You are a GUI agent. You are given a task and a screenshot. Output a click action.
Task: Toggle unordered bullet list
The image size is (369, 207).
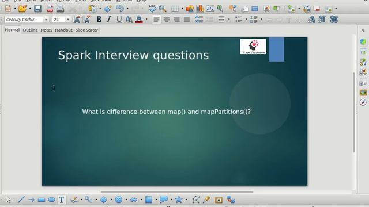pos(238,20)
